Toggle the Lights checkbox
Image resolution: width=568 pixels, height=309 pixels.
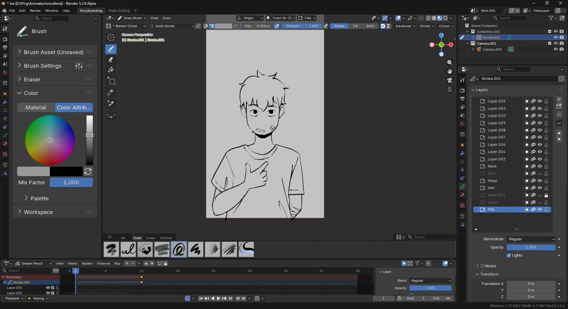pyautogui.click(x=509, y=256)
